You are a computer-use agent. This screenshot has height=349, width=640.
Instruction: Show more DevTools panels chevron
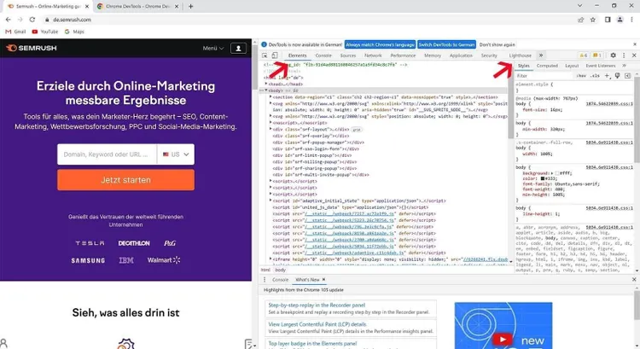pyautogui.click(x=541, y=55)
